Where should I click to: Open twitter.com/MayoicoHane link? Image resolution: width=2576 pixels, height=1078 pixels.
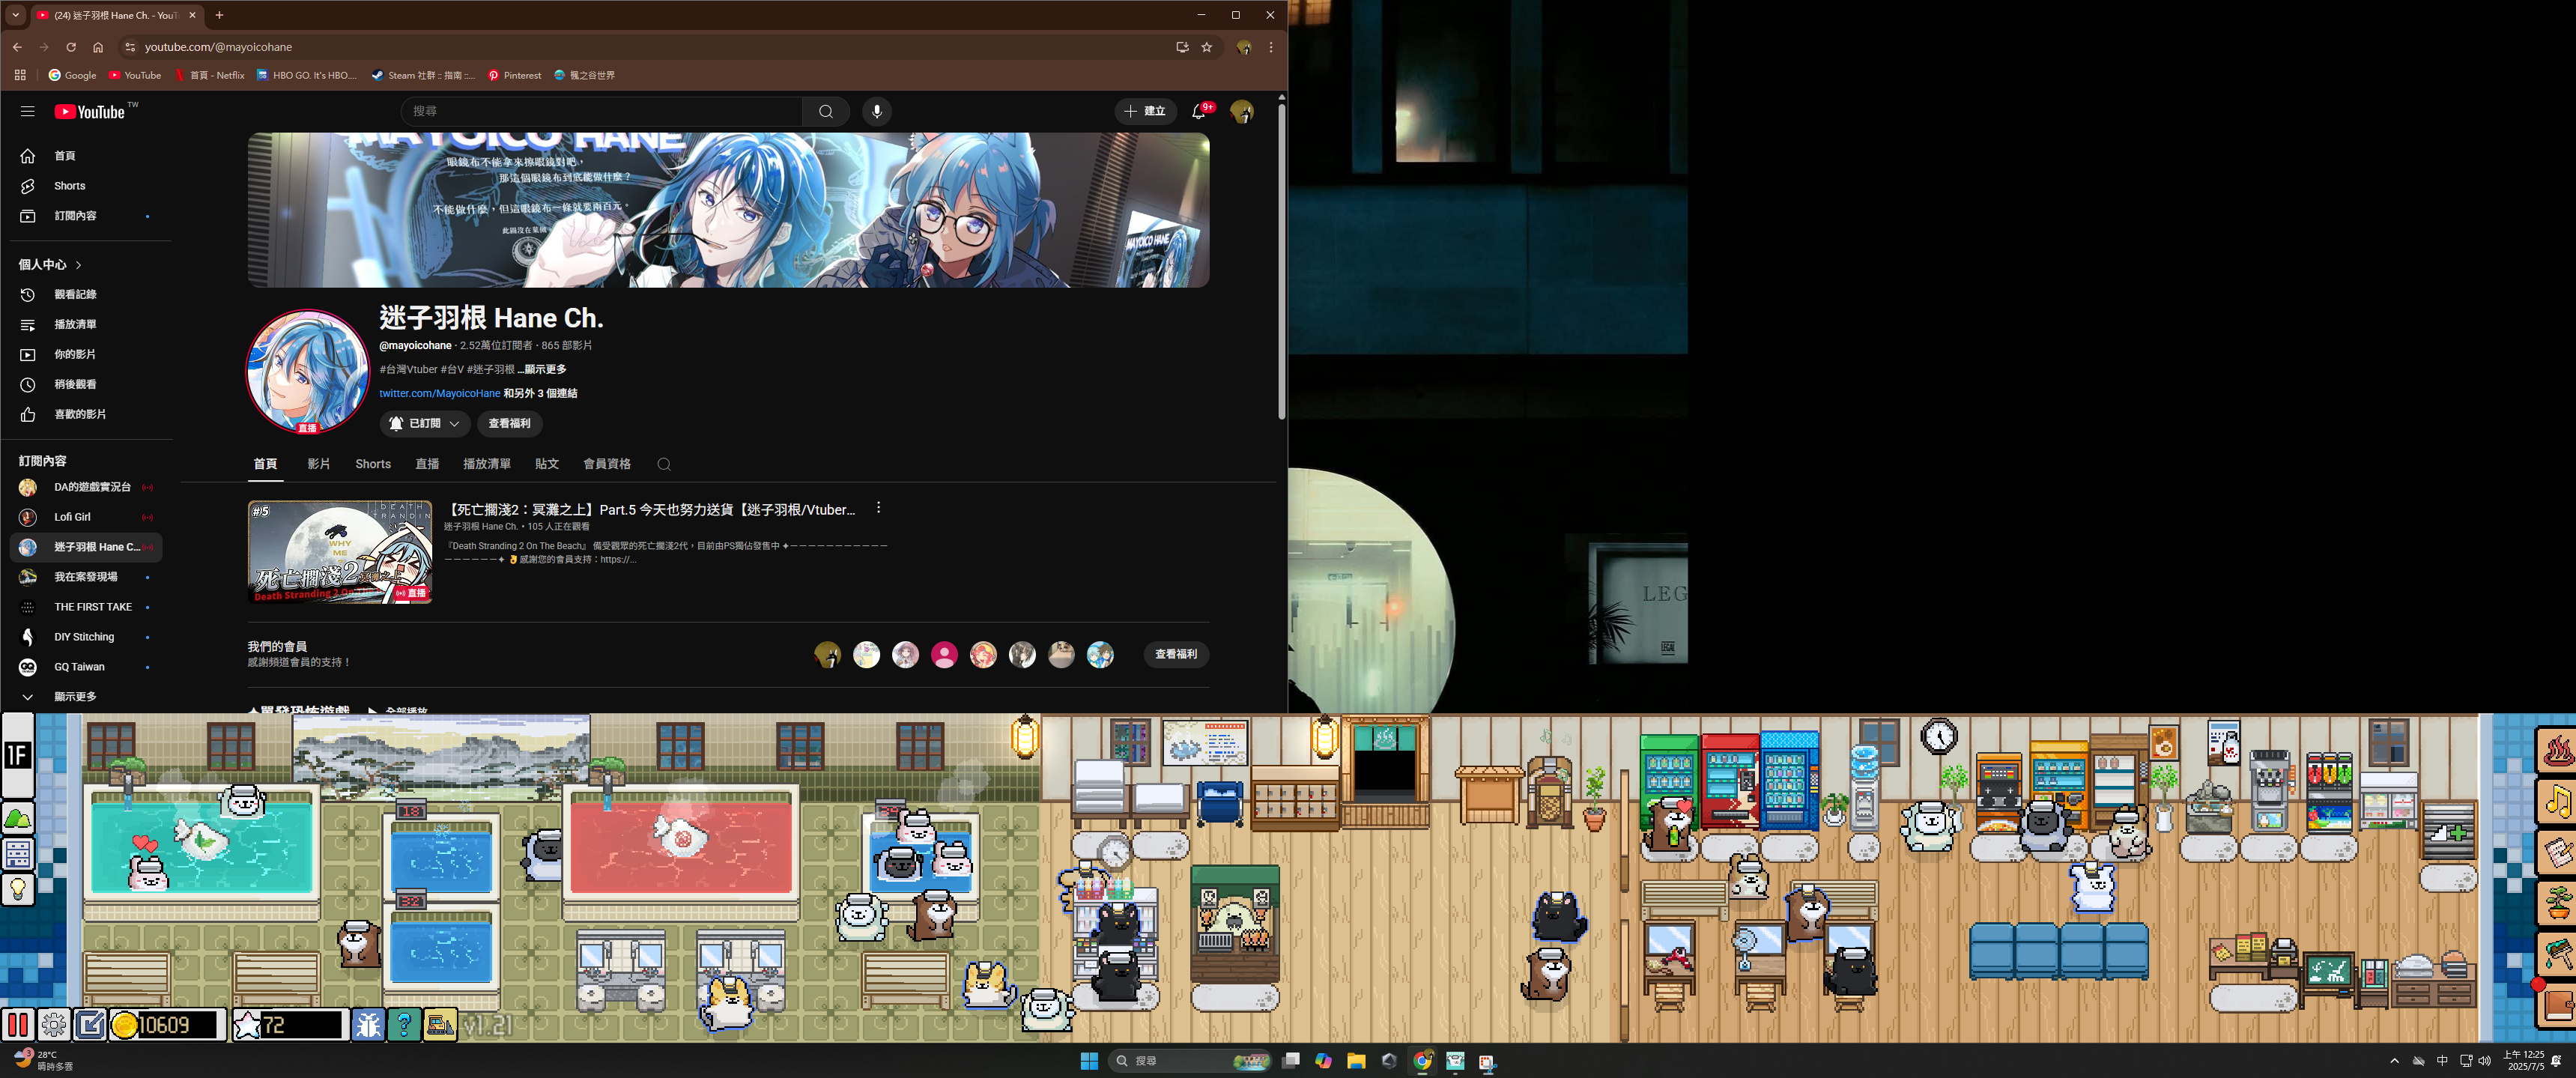pos(439,394)
